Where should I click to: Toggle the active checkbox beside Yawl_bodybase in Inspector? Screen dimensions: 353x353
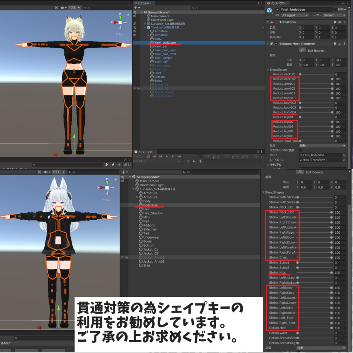point(277,10)
